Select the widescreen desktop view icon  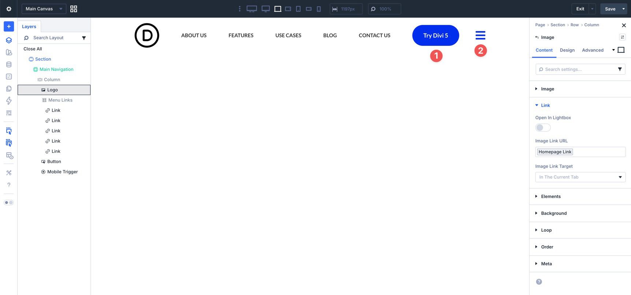(252, 9)
